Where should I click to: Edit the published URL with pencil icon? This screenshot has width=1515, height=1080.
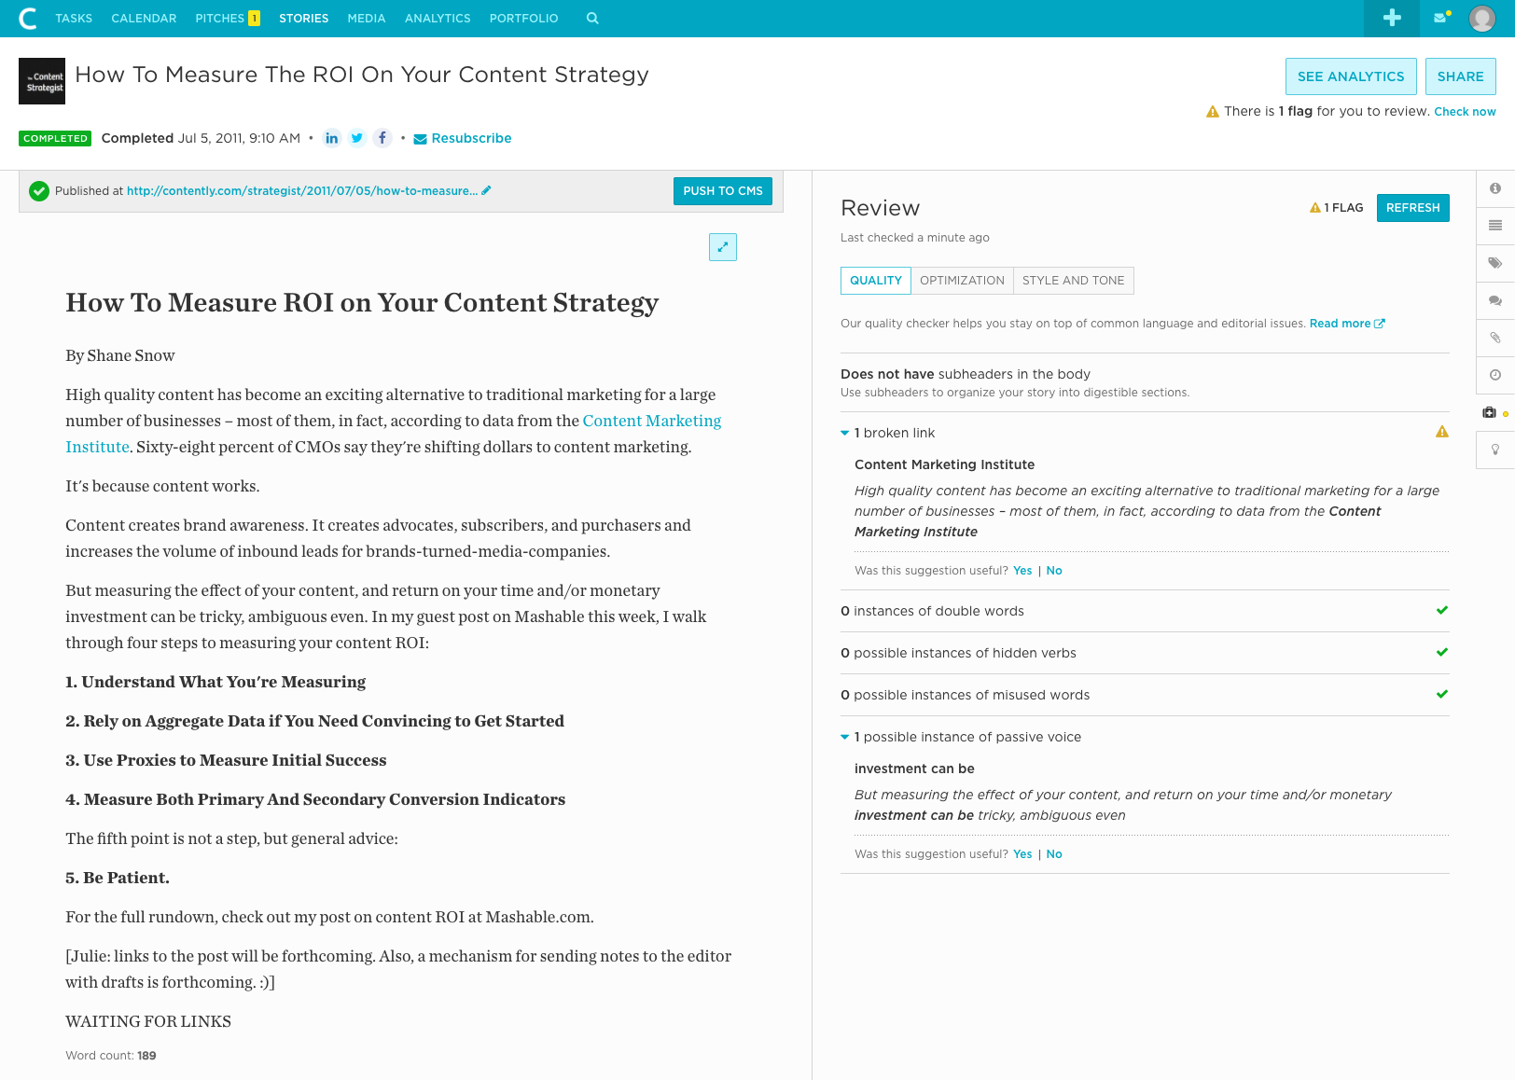point(486,190)
